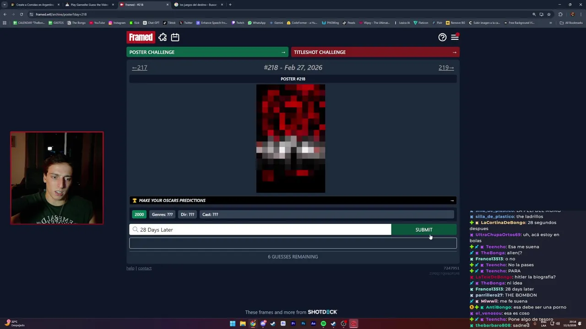Screen dimensions: 586x329
Task: Click the Genres ??? hint chip
Action: click(162, 214)
